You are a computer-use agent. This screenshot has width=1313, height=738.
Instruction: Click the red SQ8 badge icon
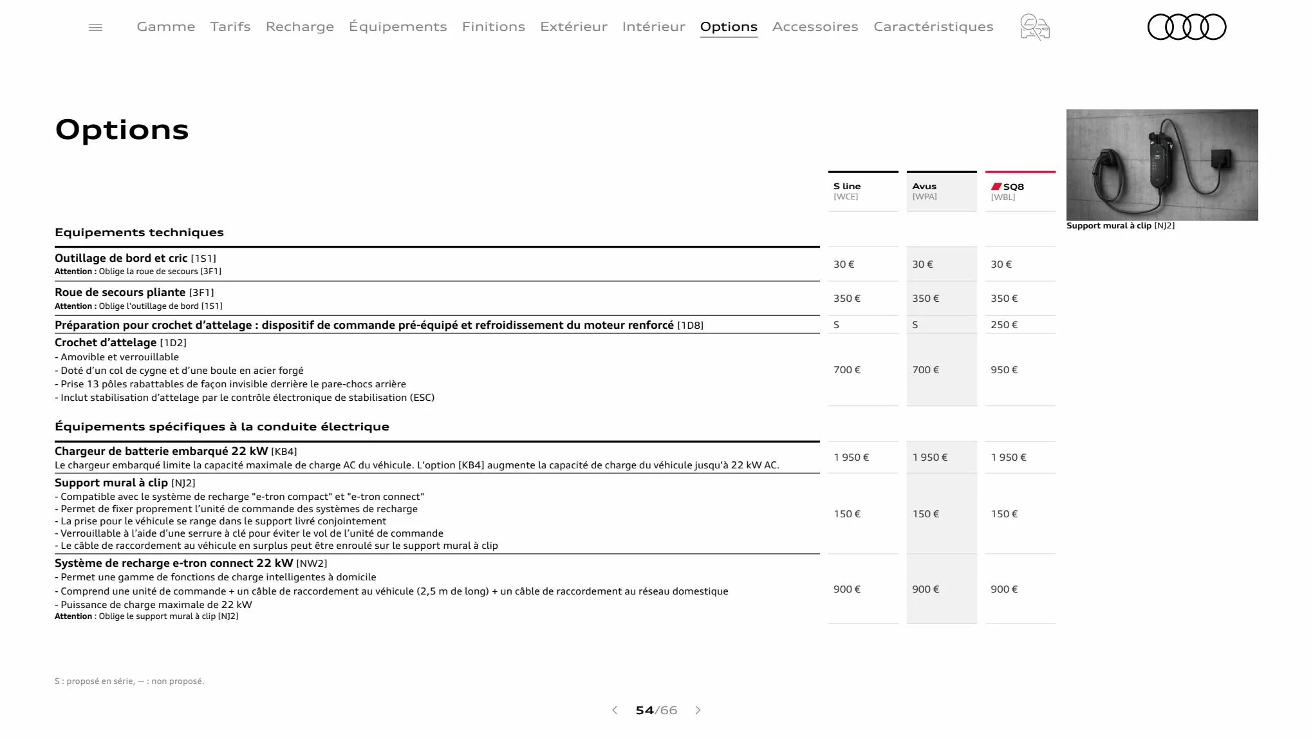(x=996, y=187)
